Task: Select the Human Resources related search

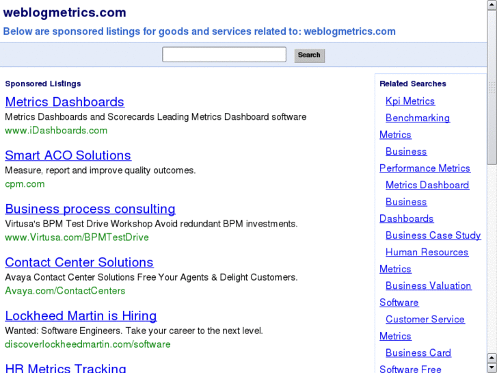Action: tap(427, 252)
